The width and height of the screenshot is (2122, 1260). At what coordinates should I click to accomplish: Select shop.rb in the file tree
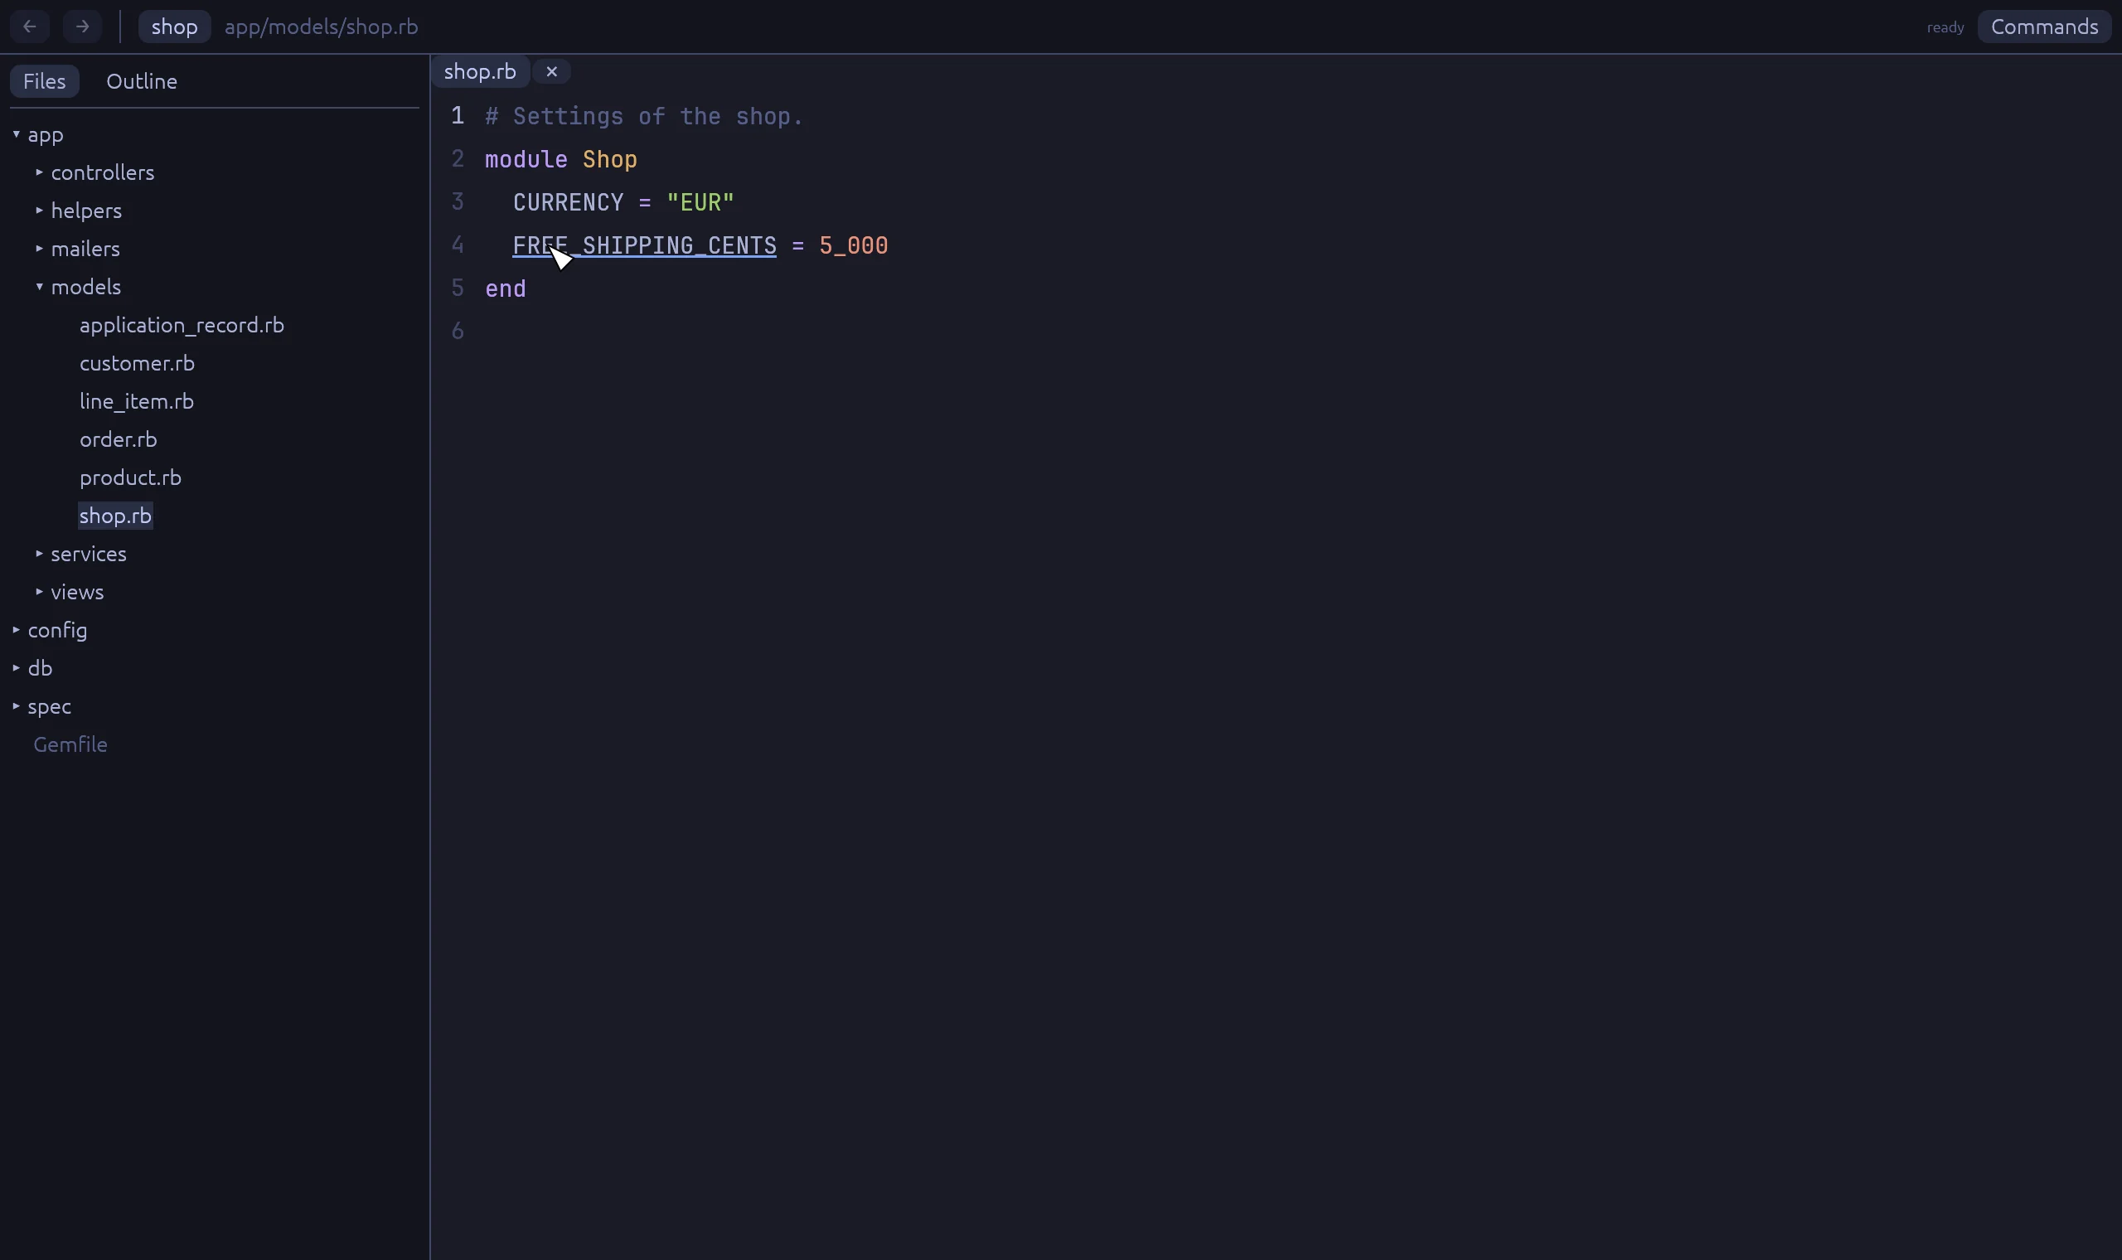coord(115,516)
